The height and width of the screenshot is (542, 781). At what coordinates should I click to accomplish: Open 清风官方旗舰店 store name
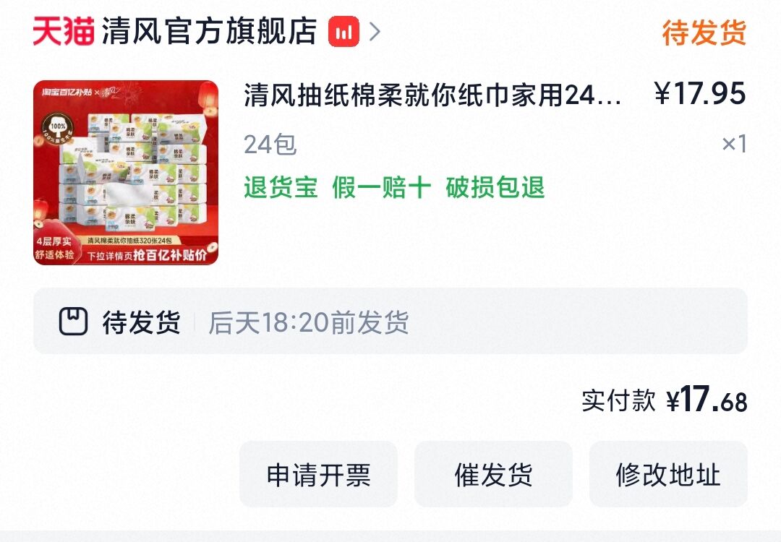[x=209, y=31]
